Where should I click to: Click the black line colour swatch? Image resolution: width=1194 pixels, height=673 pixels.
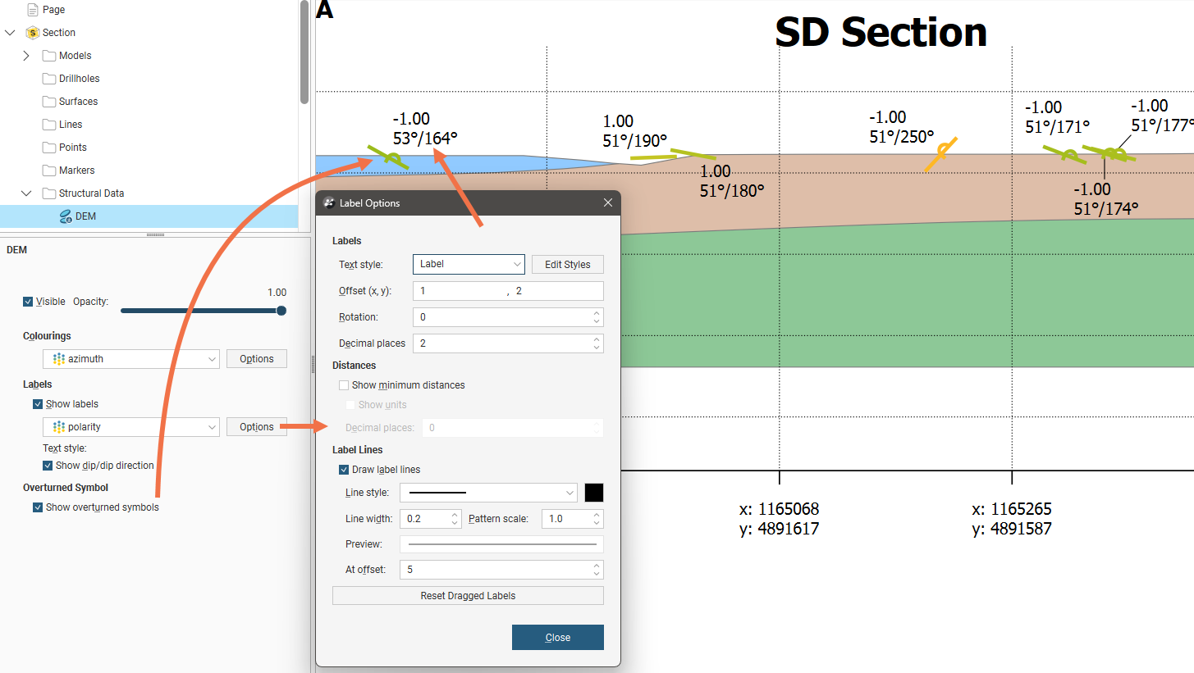(594, 493)
